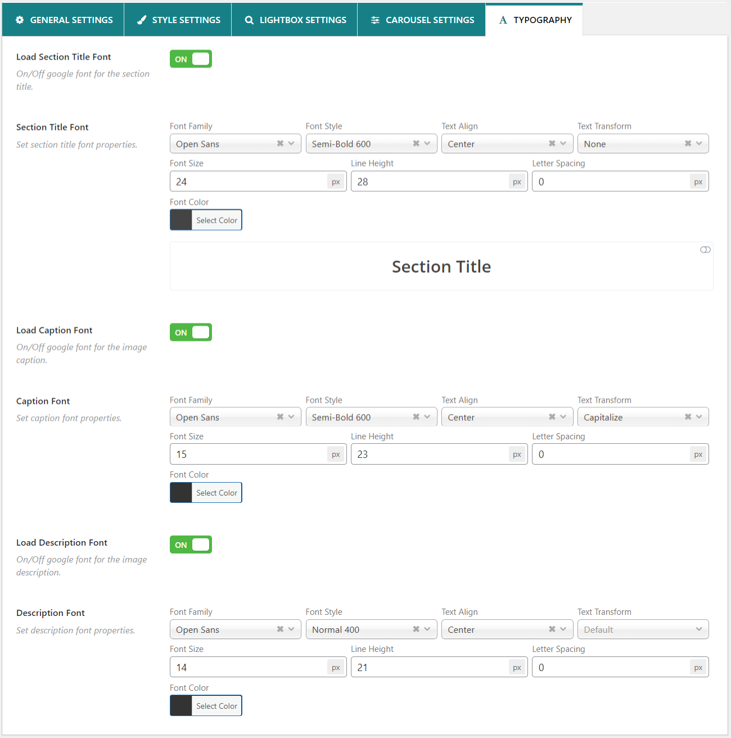Turn off Load Section Title Font
The width and height of the screenshot is (731, 738).
coord(191,59)
